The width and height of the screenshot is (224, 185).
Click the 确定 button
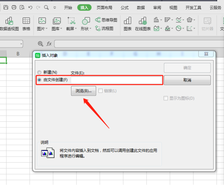187,68
